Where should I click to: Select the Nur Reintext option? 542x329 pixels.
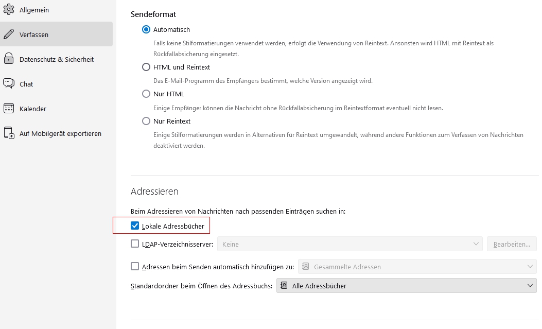146,121
